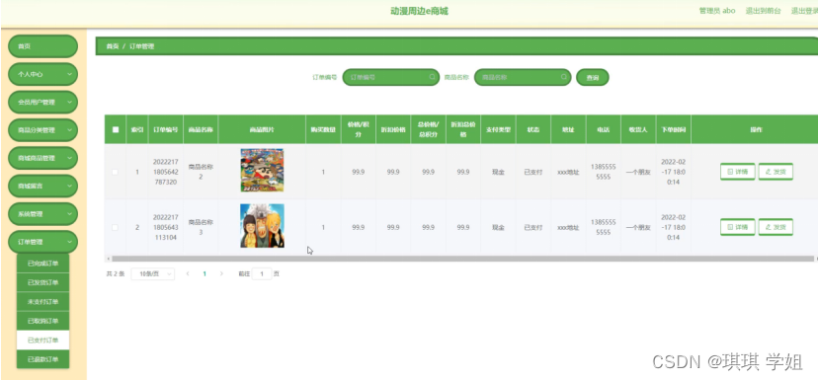This screenshot has height=380, width=818.
Task: Check the checkbox for order row 1
Action: [116, 172]
